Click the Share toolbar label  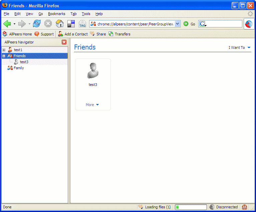pyautogui.click(x=101, y=34)
